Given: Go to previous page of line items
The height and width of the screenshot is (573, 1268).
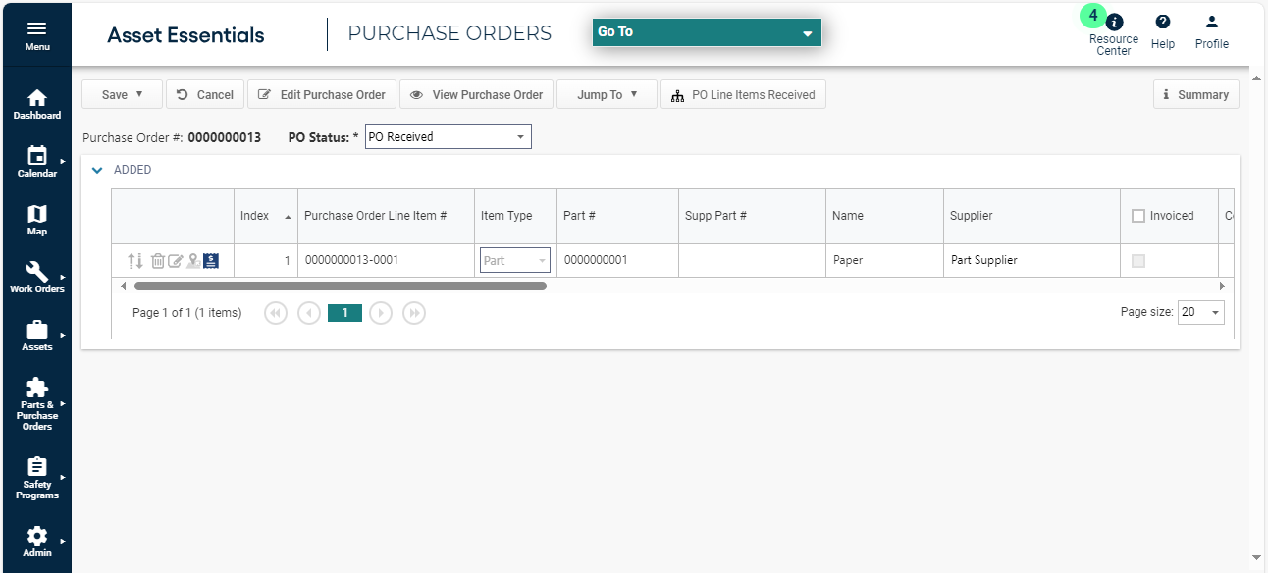Looking at the screenshot, I should click(x=309, y=313).
